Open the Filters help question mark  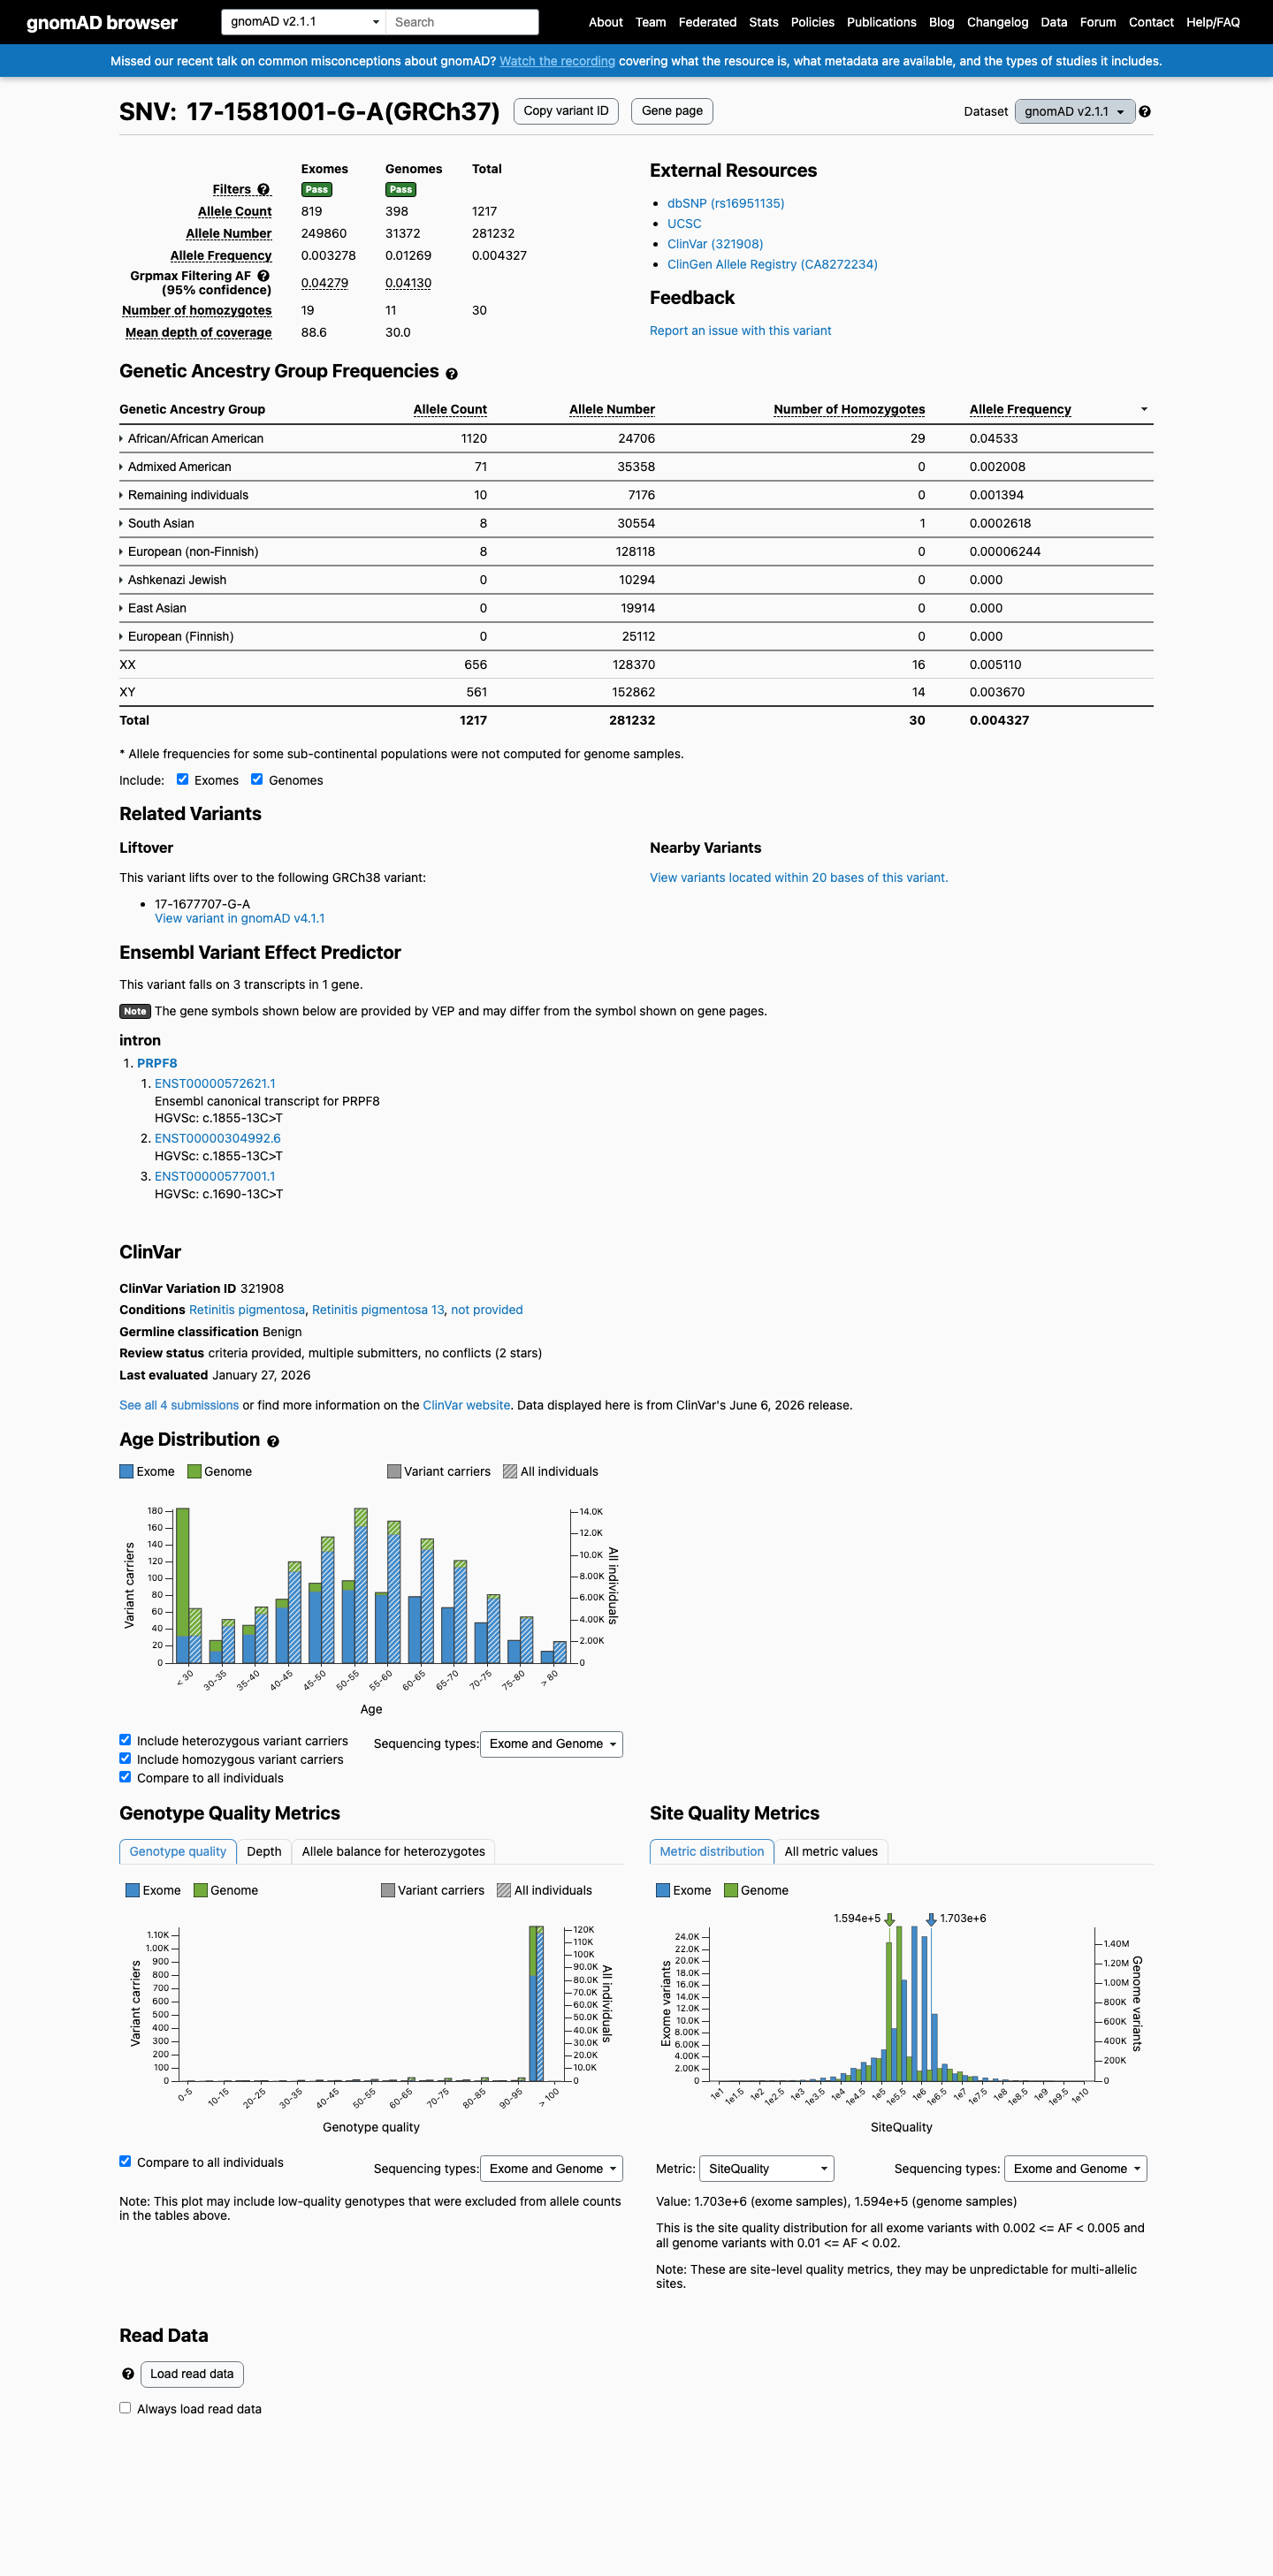(264, 190)
